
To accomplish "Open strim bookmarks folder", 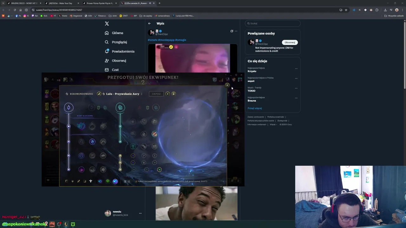I will 113,16.
